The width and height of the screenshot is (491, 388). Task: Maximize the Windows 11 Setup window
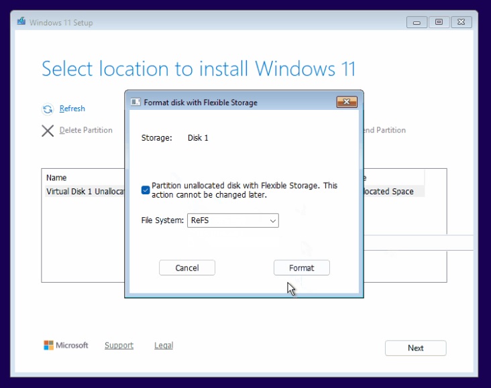(x=439, y=22)
